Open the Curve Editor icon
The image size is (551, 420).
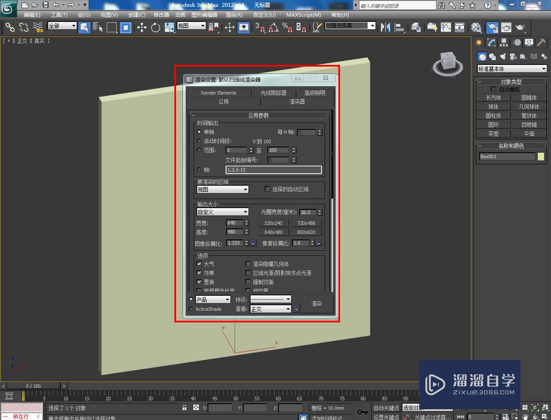pos(446,28)
